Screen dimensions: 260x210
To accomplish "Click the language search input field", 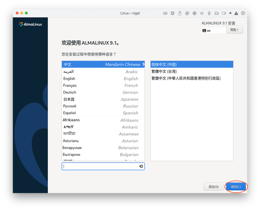I will 103,166.
